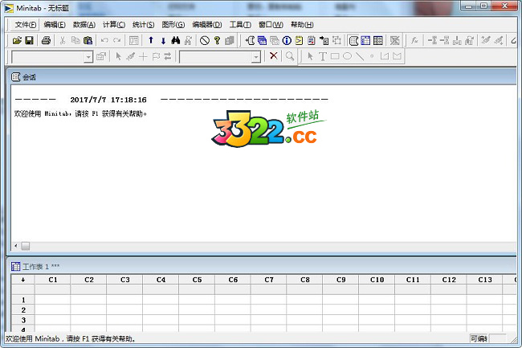Click the Cut scissors icon
The height and width of the screenshot is (348, 522).
click(x=63, y=41)
